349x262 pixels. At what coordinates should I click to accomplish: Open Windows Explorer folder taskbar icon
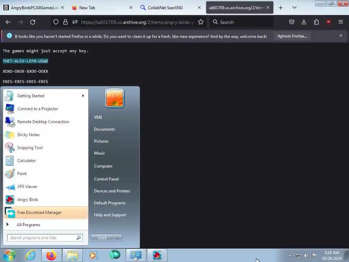[x=73, y=255]
